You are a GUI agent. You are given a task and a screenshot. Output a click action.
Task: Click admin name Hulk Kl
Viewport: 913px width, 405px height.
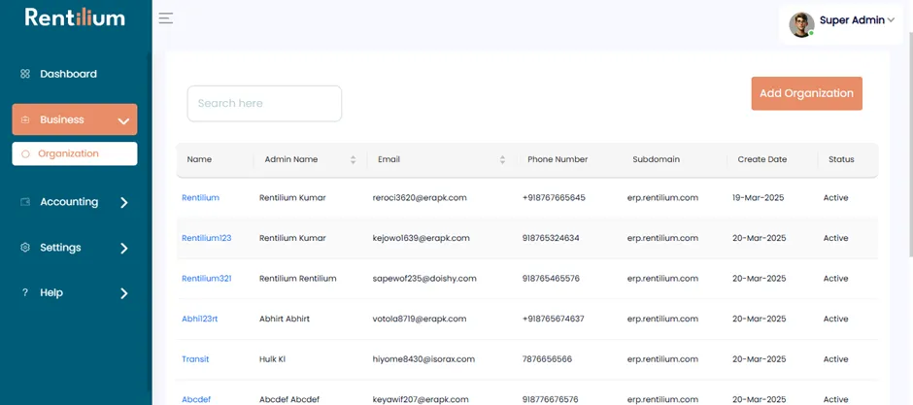click(x=273, y=359)
